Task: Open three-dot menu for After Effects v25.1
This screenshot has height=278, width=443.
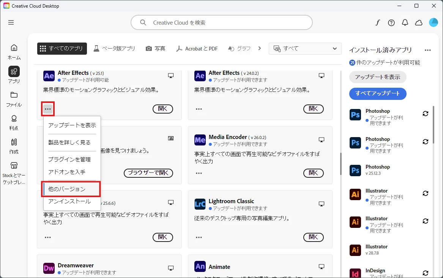Action: click(x=48, y=109)
